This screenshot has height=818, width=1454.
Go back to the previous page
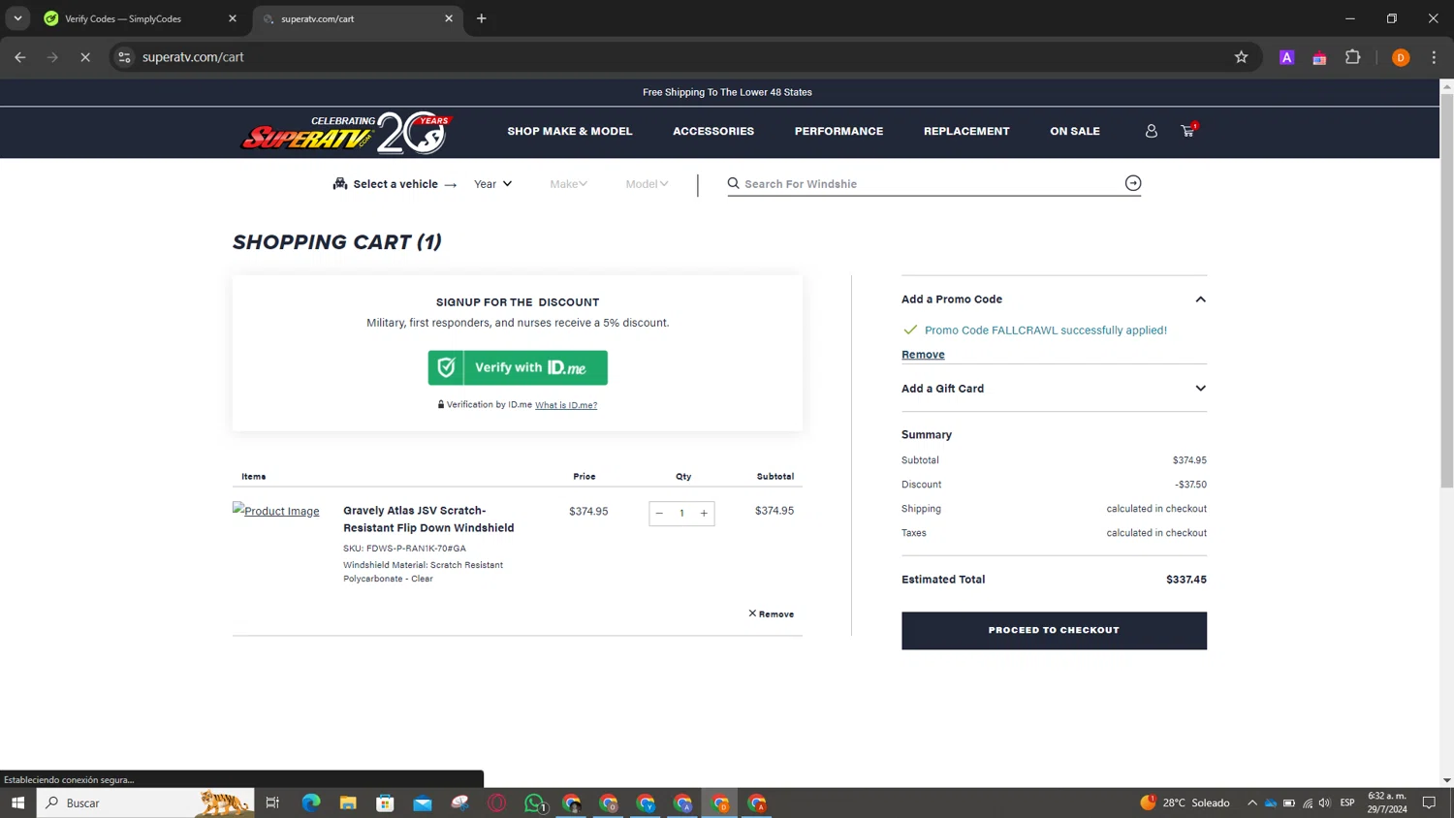click(20, 57)
